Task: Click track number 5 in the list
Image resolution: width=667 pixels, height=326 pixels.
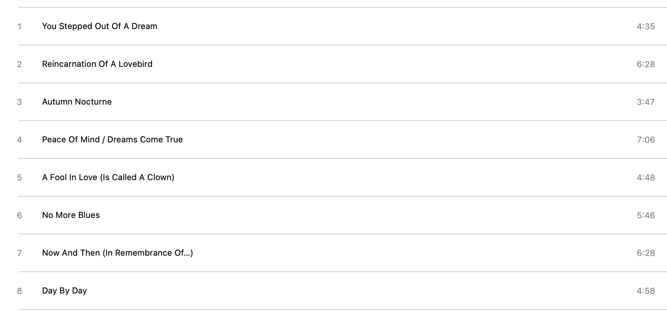Action: pos(20,178)
